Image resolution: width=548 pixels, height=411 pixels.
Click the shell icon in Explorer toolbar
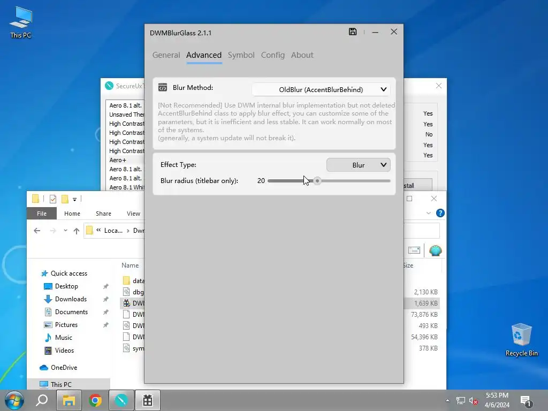pyautogui.click(x=435, y=250)
